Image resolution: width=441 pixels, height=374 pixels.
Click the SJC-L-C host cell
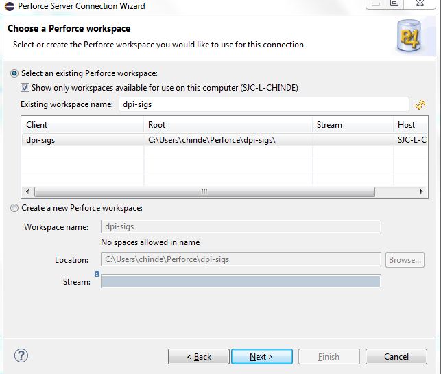point(412,140)
